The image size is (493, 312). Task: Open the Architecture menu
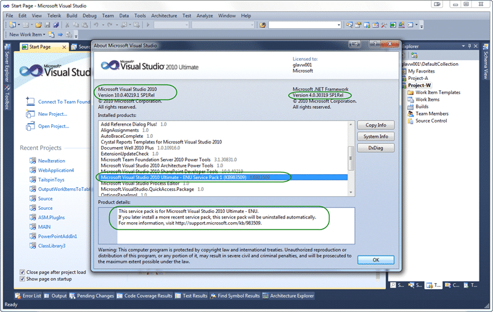[x=164, y=16]
